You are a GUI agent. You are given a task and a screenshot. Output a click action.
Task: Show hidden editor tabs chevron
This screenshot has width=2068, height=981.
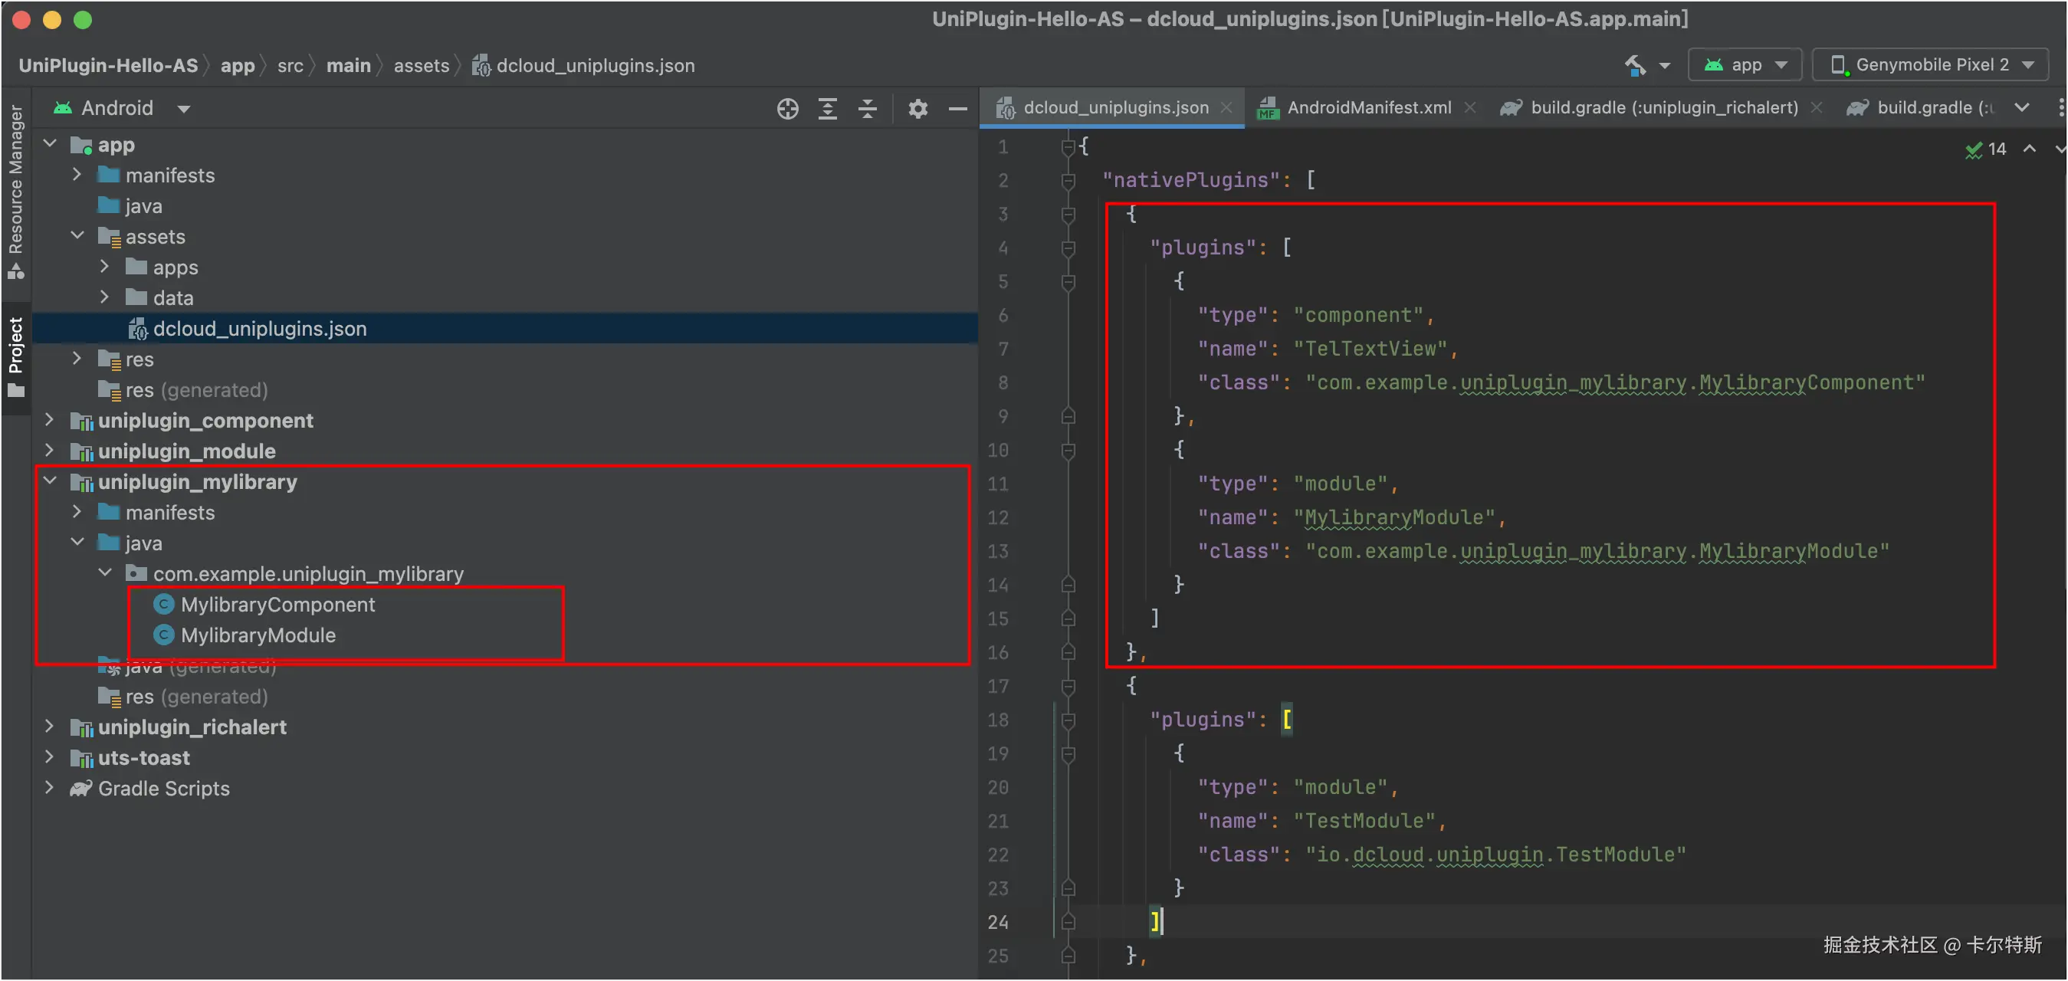pyautogui.click(x=2021, y=107)
